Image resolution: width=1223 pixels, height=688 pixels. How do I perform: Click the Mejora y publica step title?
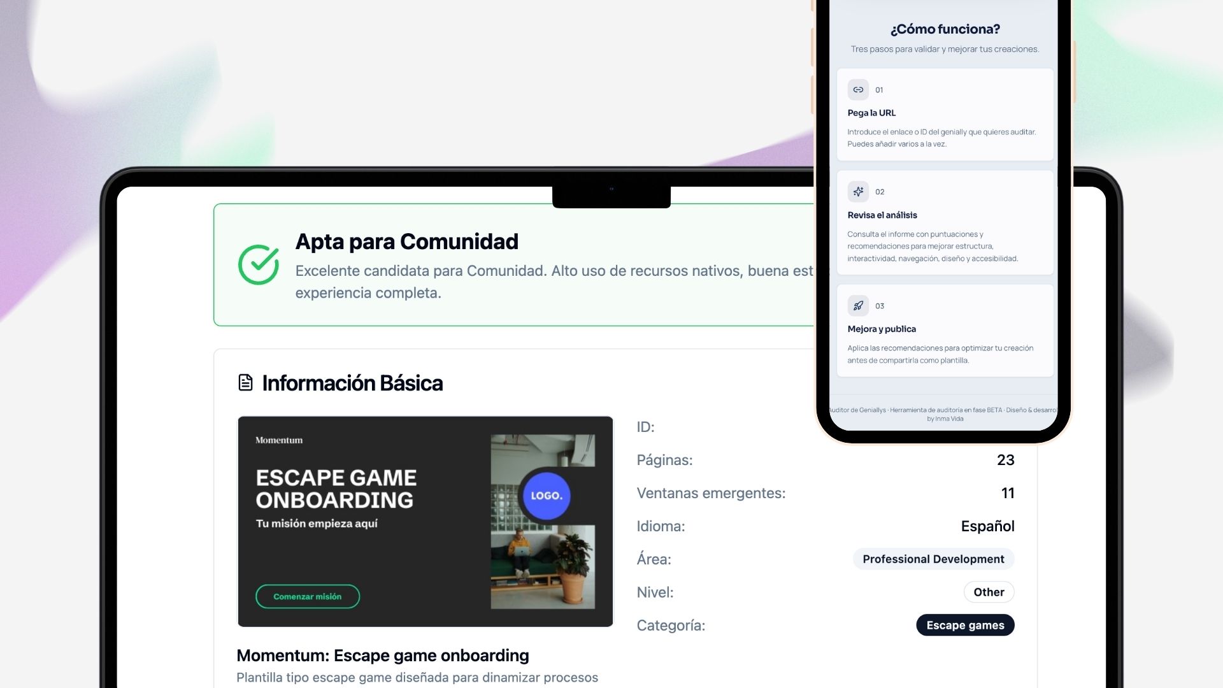tap(882, 329)
